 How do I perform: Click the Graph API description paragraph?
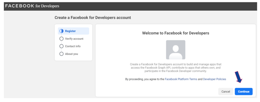175,68
